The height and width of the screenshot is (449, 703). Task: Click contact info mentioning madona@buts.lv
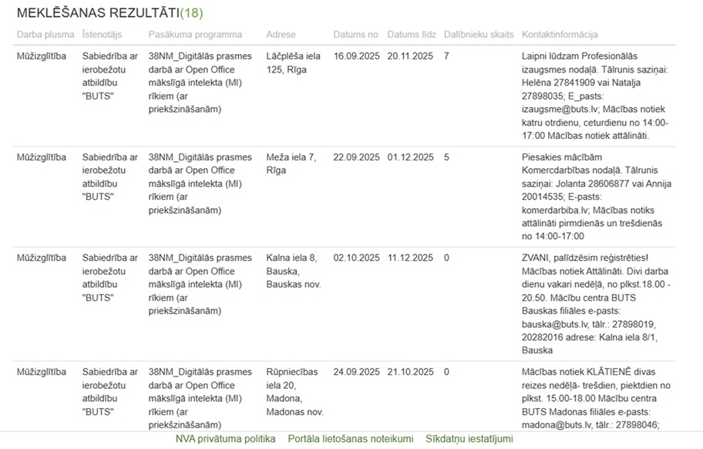pyautogui.click(x=596, y=398)
